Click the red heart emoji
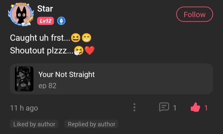The image size is (223, 134). click(90, 50)
